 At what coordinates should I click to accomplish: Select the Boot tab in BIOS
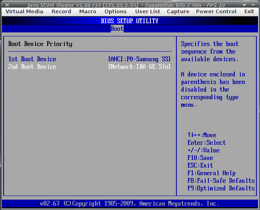click(x=117, y=29)
